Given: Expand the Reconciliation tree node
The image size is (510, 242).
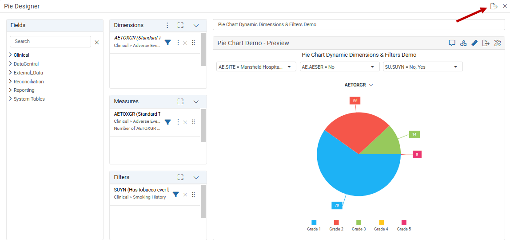Looking at the screenshot, I should [11, 82].
